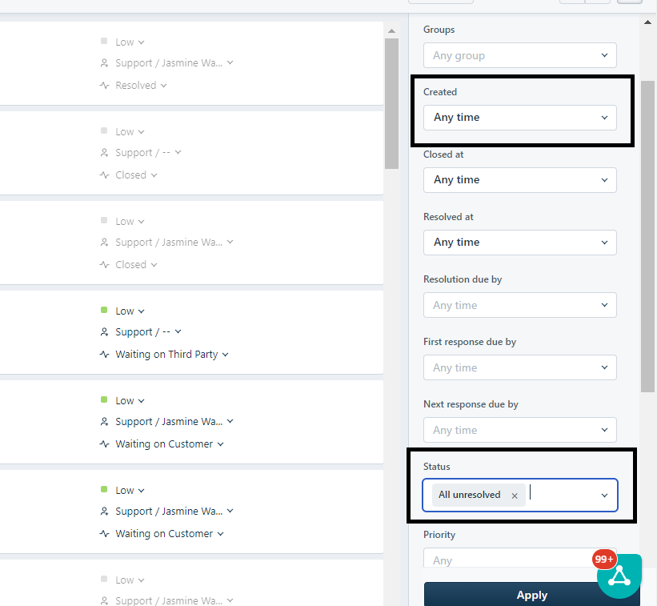Click grey priority square on unassigned Closed ticket
Viewport: 657px width, 606px height.
pyautogui.click(x=104, y=130)
